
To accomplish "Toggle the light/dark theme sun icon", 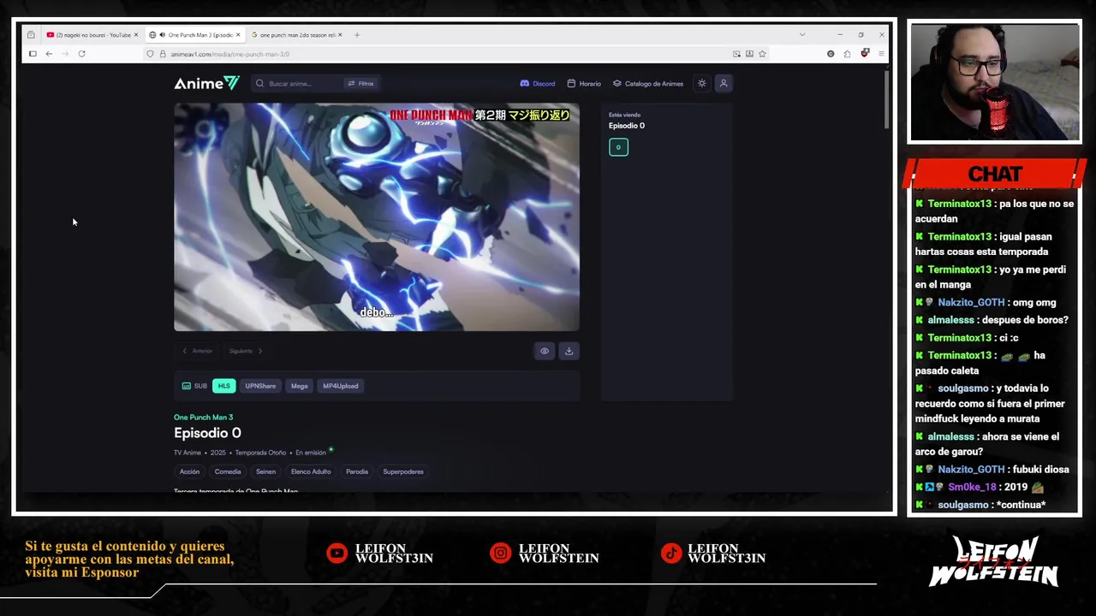I will click(x=702, y=83).
